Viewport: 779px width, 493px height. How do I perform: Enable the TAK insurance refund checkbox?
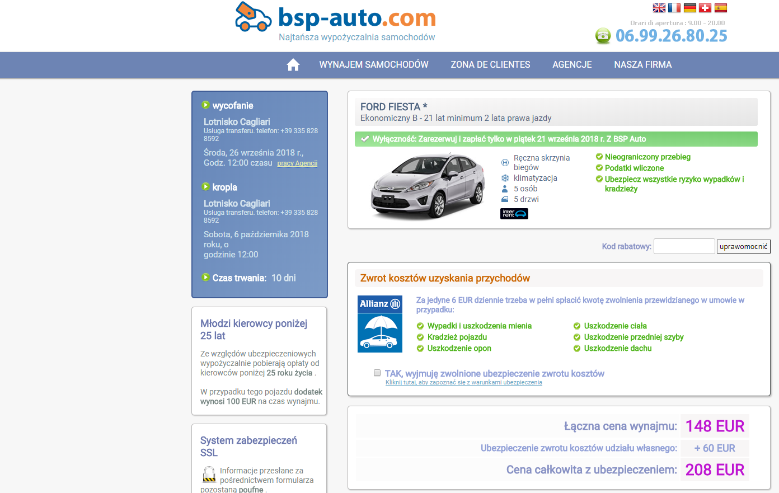(377, 373)
